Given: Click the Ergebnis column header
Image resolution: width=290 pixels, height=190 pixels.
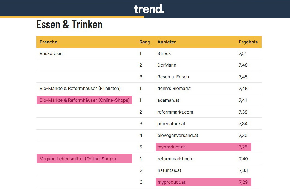Looking at the screenshot, I should coord(248,42).
